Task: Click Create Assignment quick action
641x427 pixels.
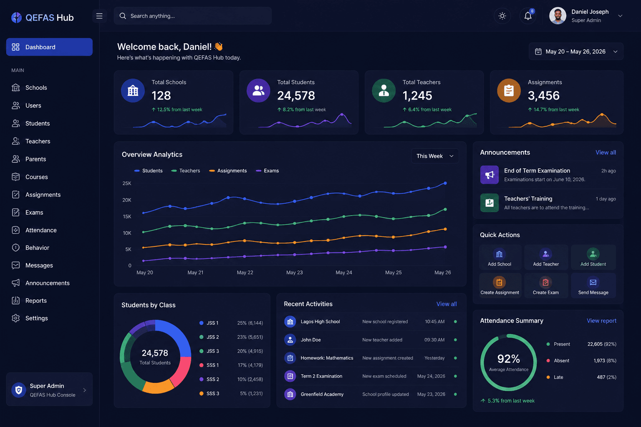Action: [500, 286]
